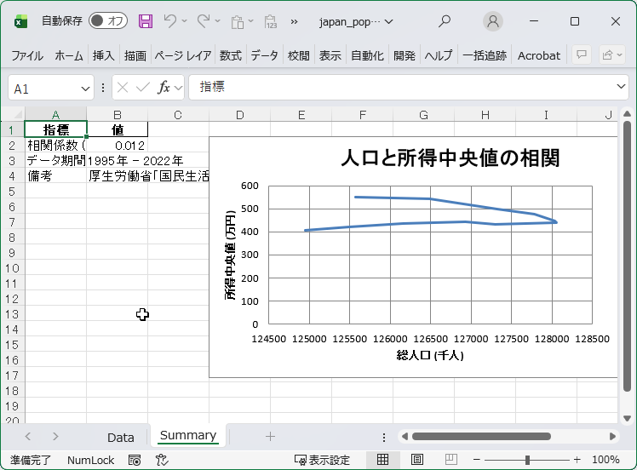Screen dimensions: 637x470
Task: Undo the last action
Action: tap(170, 20)
